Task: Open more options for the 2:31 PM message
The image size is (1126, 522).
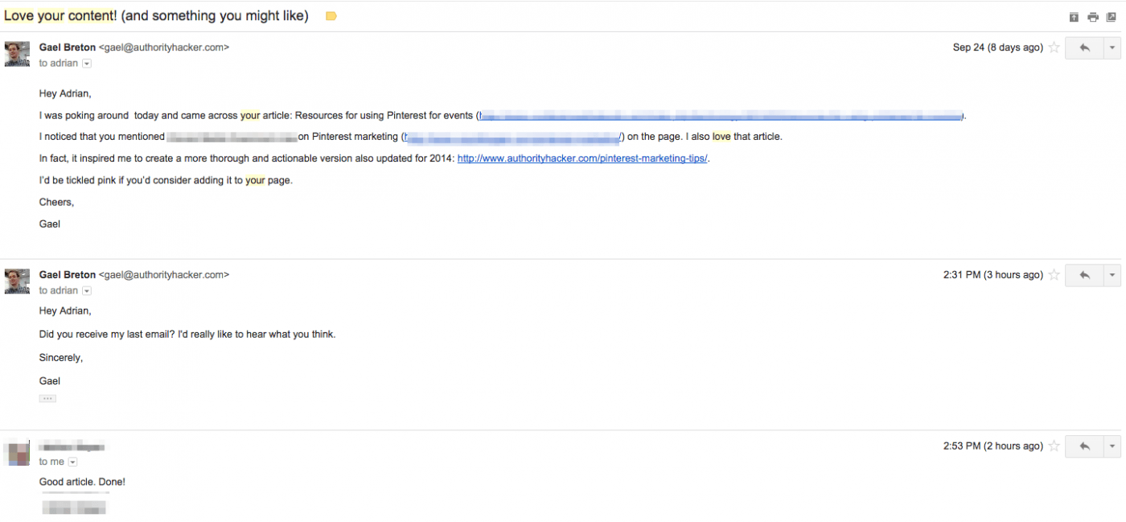Action: coord(1112,275)
